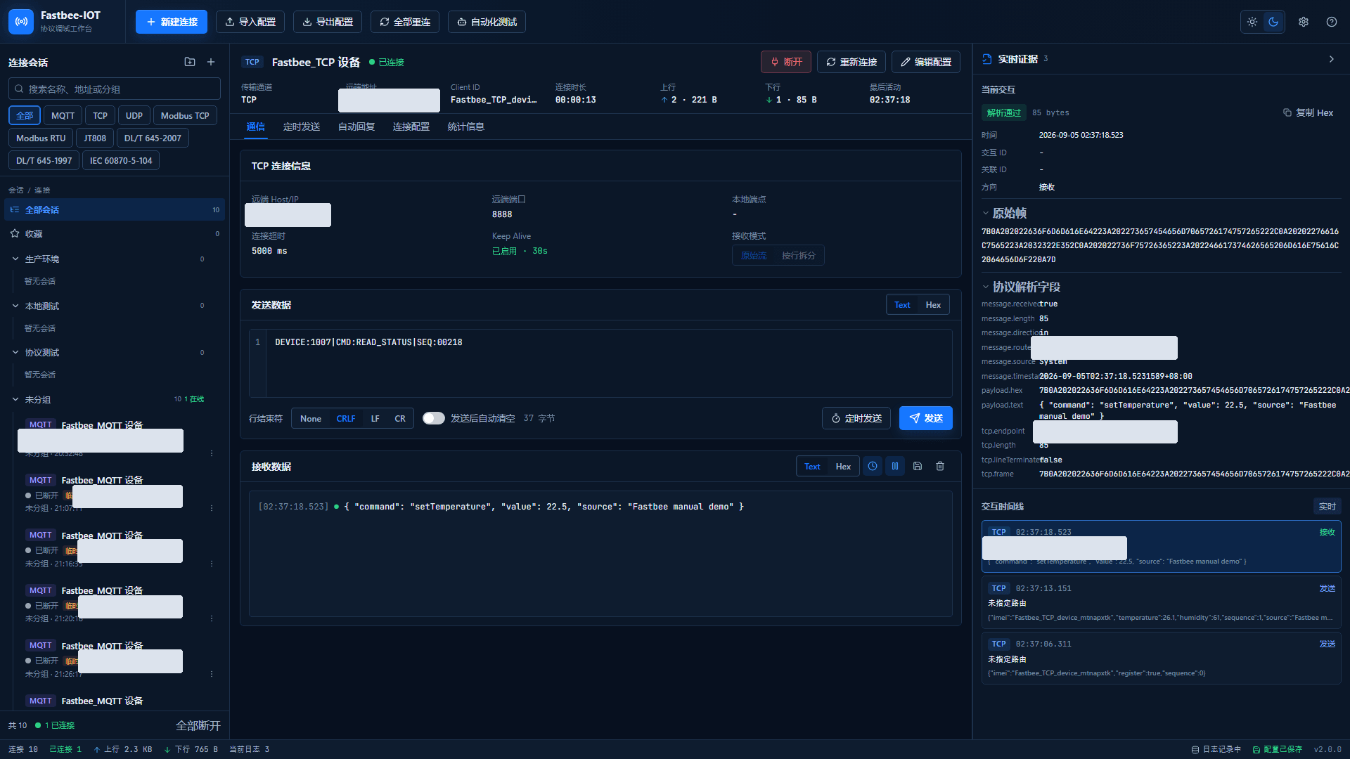
Task: Select None line terminator
Action: pos(311,418)
